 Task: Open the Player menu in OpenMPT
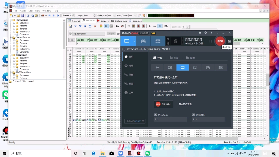pos(23,11)
